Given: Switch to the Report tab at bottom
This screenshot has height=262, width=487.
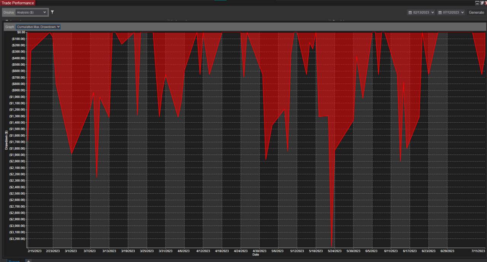Looking at the screenshot, I should [14, 261].
